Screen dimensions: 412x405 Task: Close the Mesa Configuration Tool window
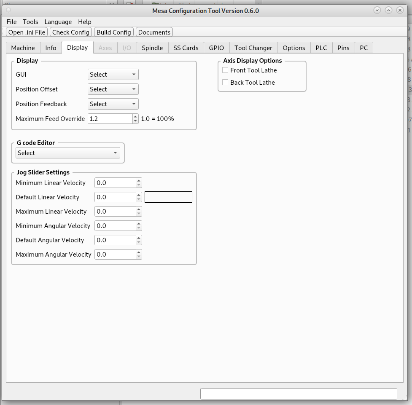(400, 10)
